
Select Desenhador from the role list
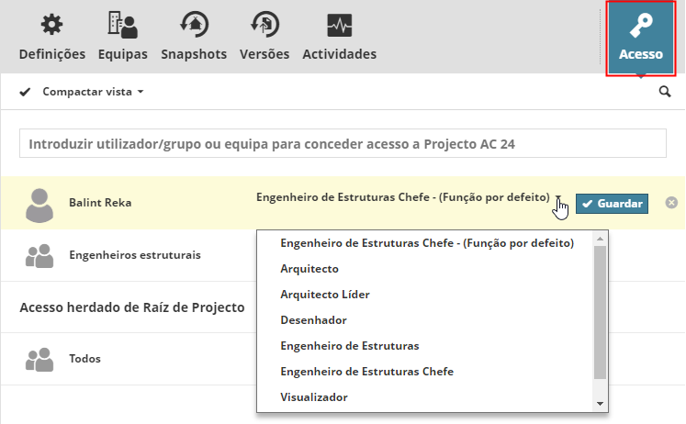coord(313,320)
